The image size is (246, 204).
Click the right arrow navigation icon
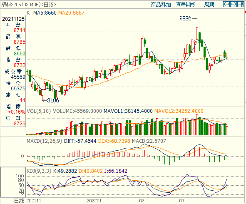pyautogui.click(x=233, y=4)
